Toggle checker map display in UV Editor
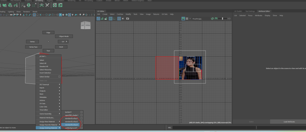Image resolution: width=306 pixels, height=132 pixels. tap(187, 19)
